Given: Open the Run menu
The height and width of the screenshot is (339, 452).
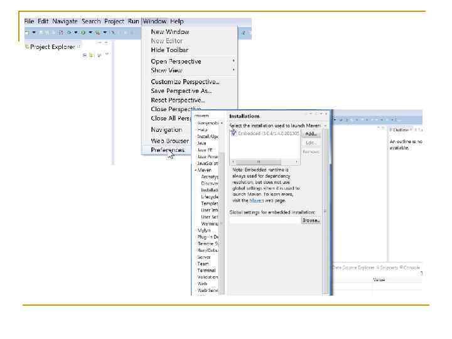Looking at the screenshot, I should pyautogui.click(x=133, y=21).
